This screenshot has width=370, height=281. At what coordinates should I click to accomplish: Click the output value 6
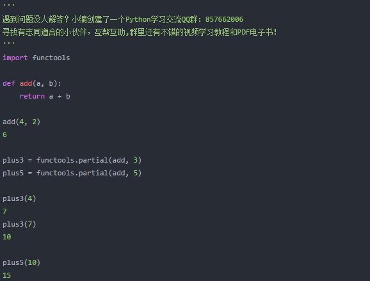(x=4, y=134)
